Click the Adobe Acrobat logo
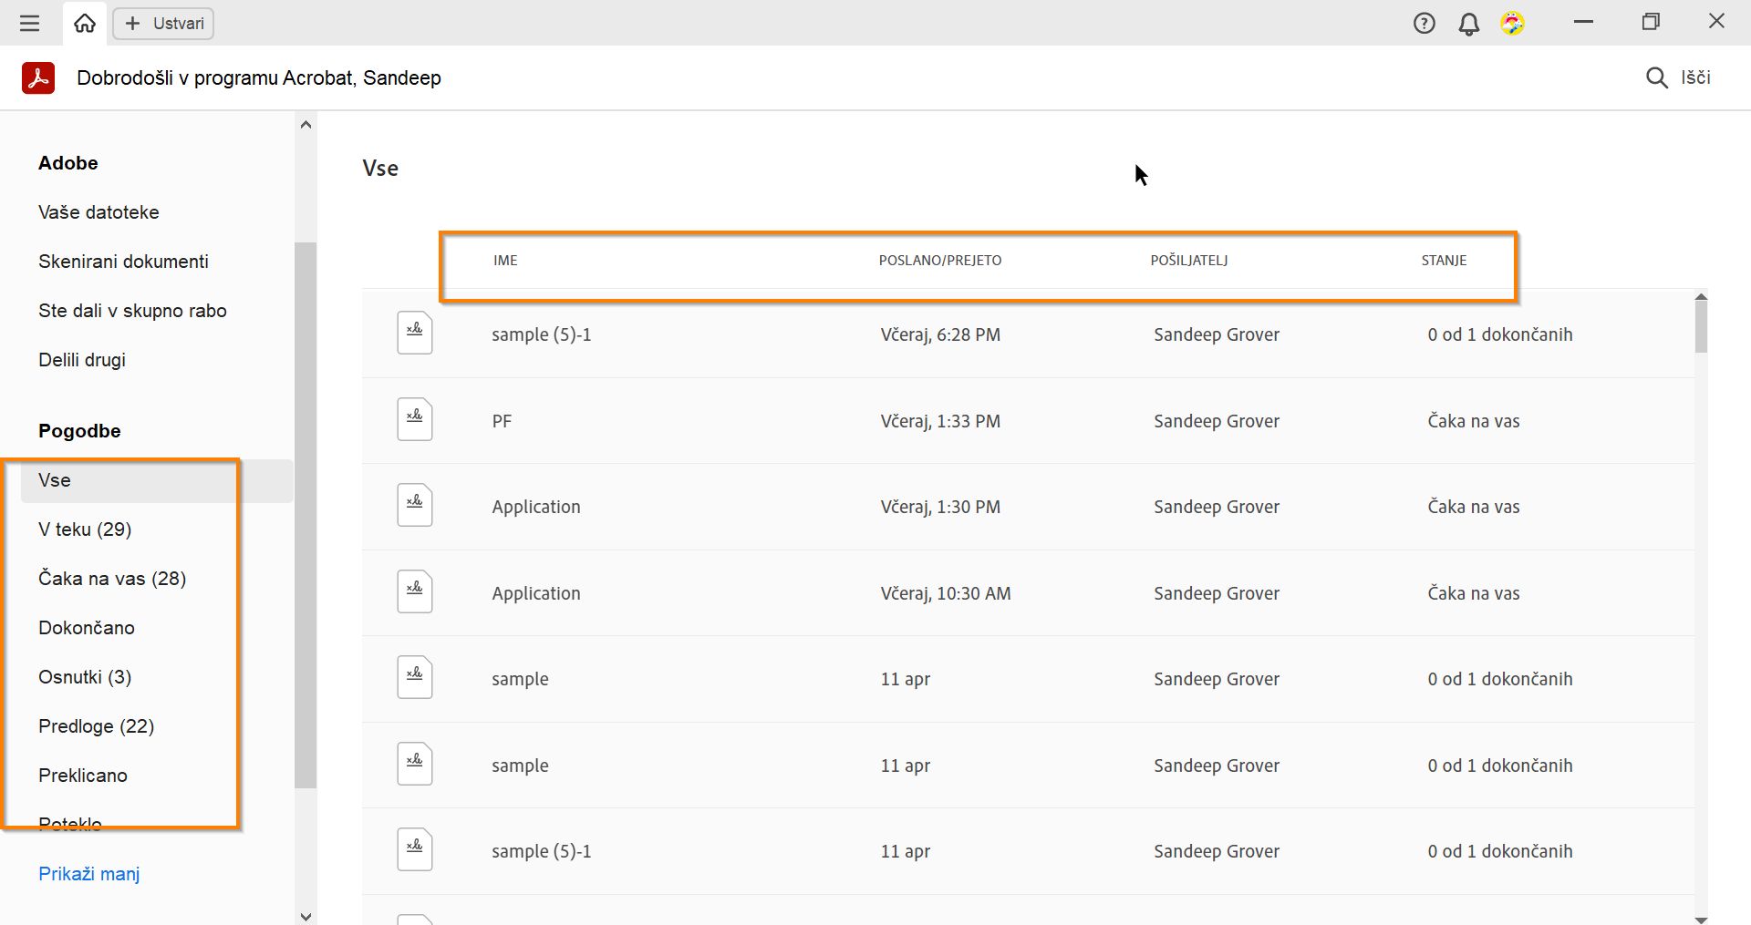The height and width of the screenshot is (925, 1751). click(x=38, y=78)
